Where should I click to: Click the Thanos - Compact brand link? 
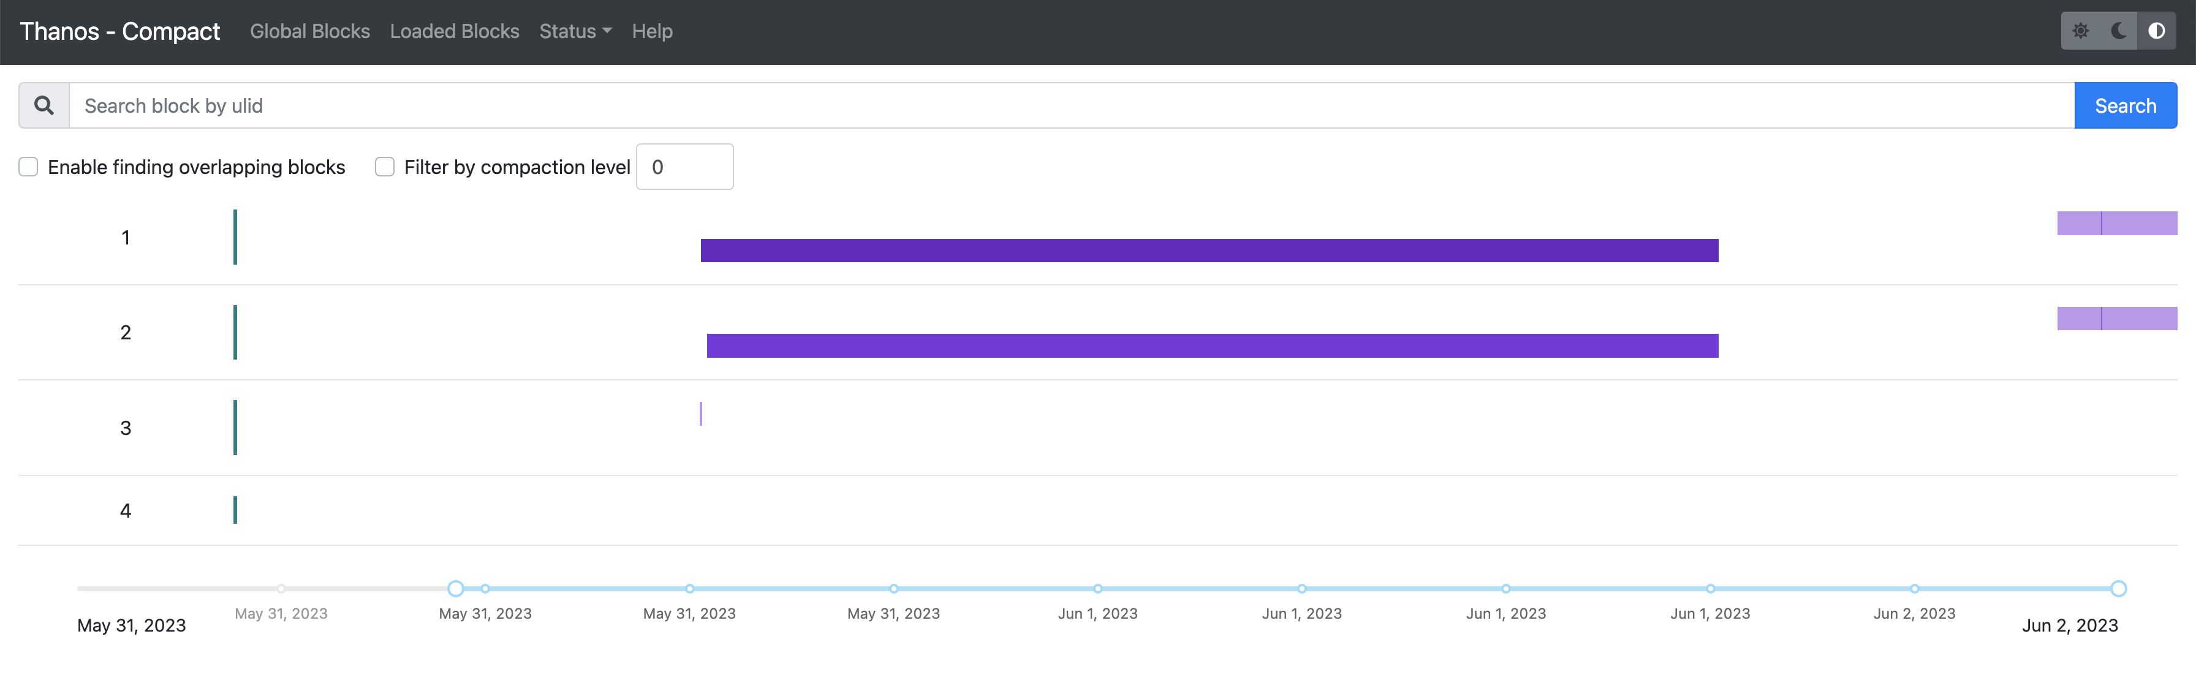pos(119,31)
